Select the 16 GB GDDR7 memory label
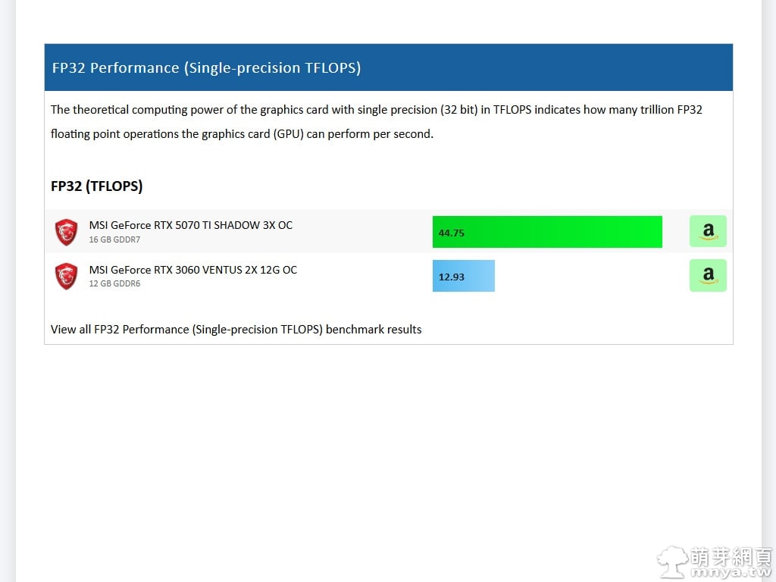Viewport: 776px width, 582px height. tap(114, 239)
